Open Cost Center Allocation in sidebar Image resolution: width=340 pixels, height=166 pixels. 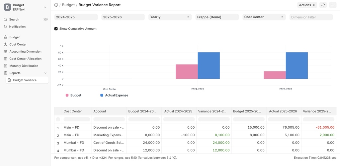click(x=25, y=59)
